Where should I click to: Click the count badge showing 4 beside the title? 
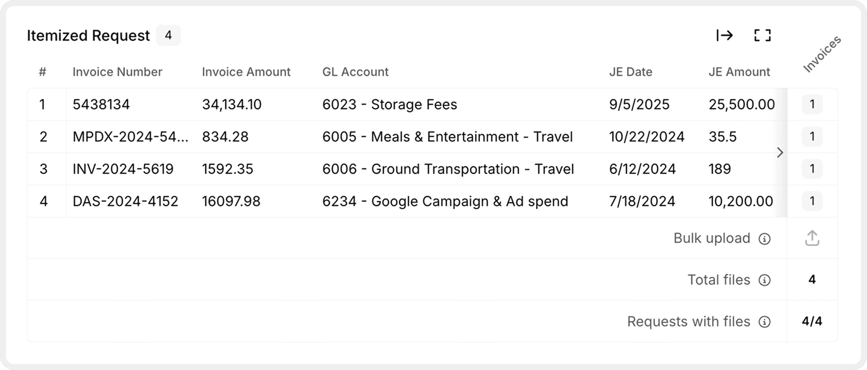pos(169,35)
